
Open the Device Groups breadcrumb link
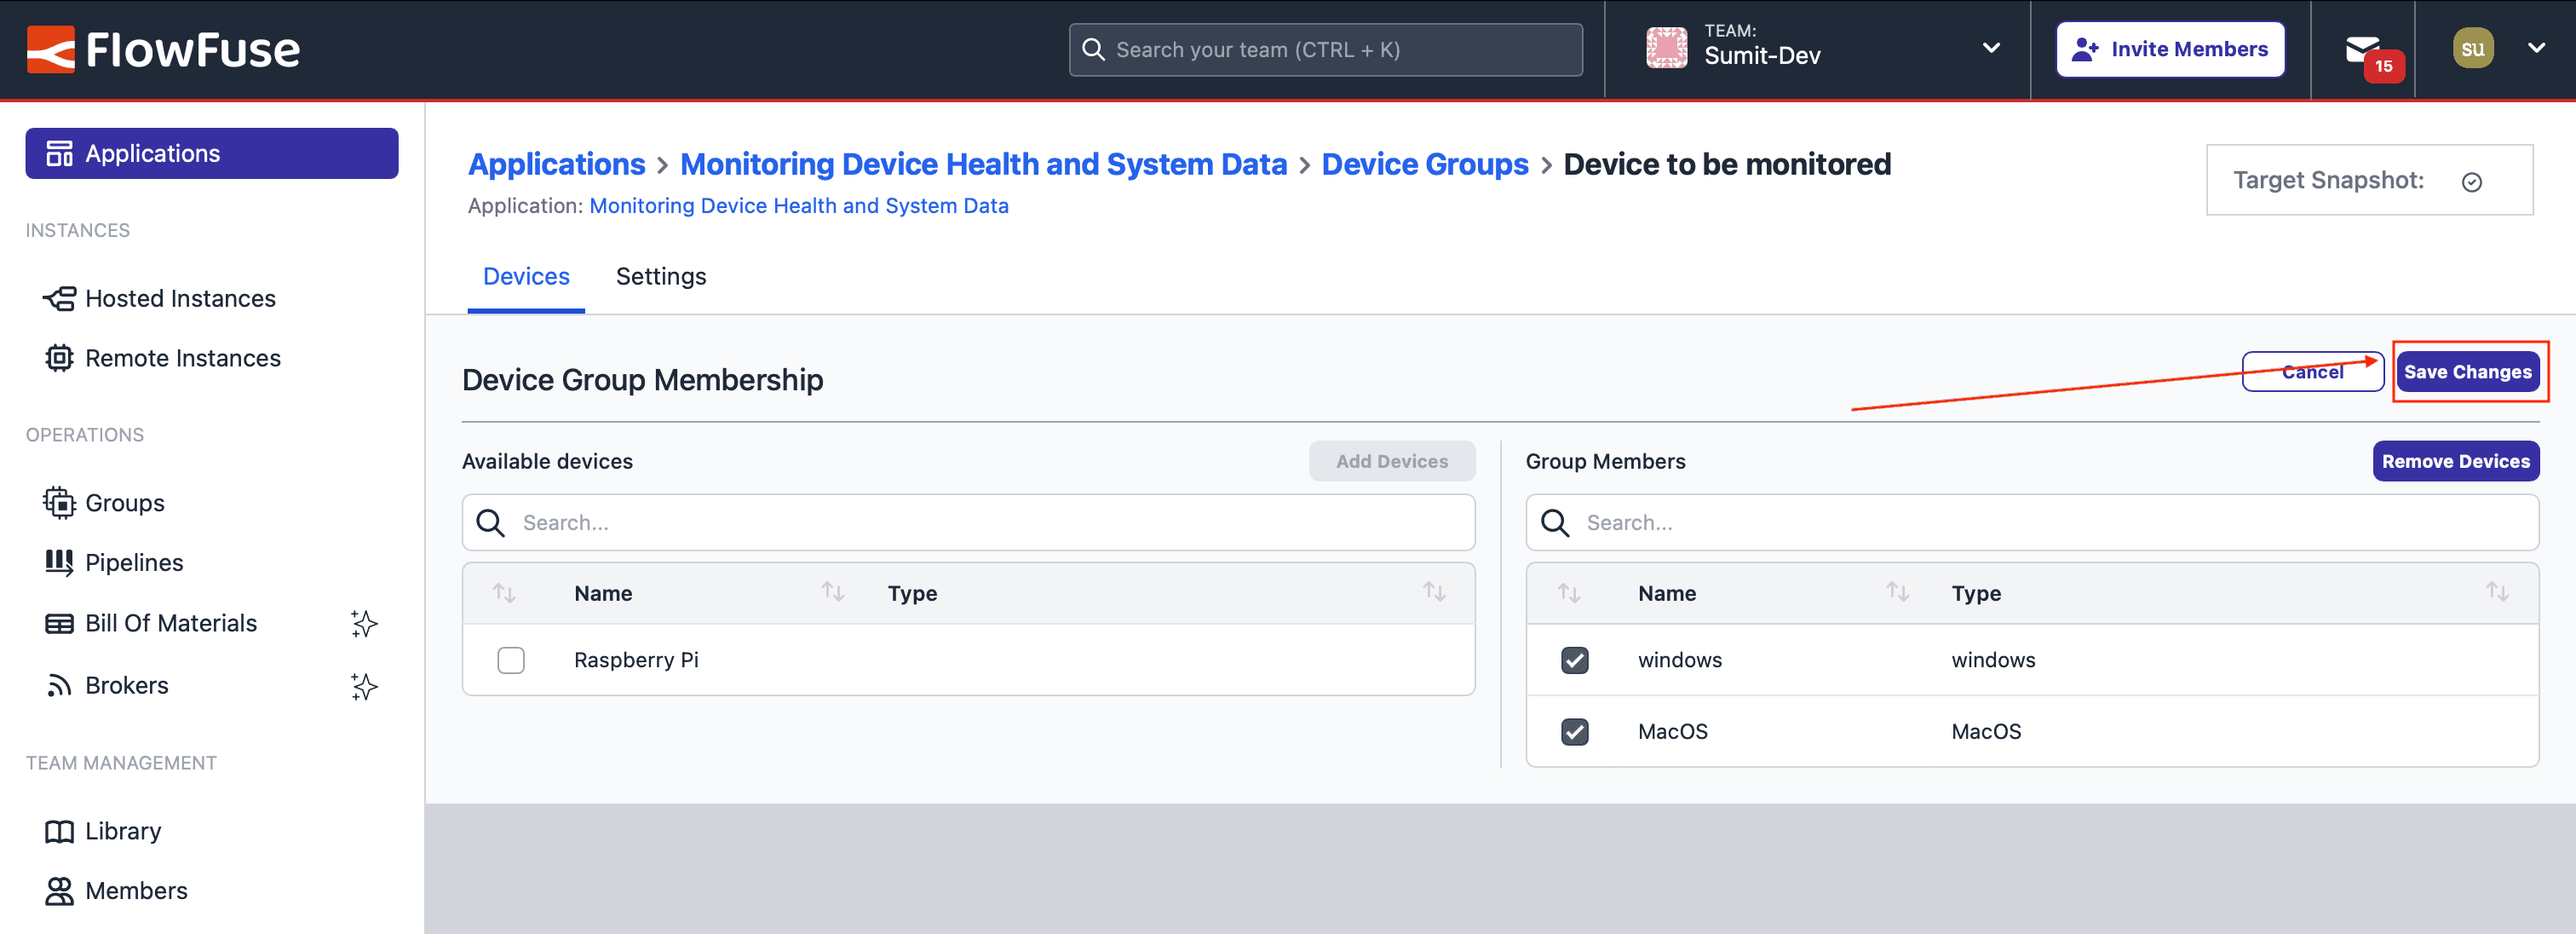tap(1425, 163)
